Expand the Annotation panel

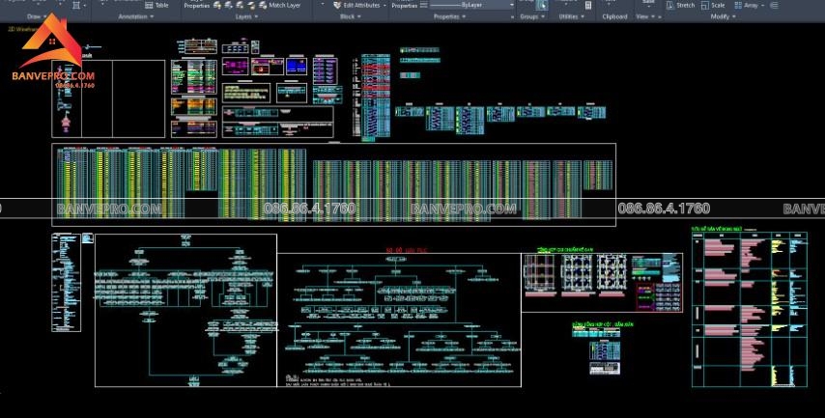click(136, 16)
